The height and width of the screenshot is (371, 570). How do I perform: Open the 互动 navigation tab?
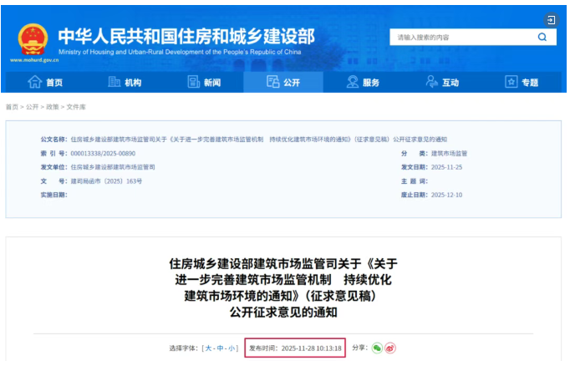pyautogui.click(x=442, y=82)
